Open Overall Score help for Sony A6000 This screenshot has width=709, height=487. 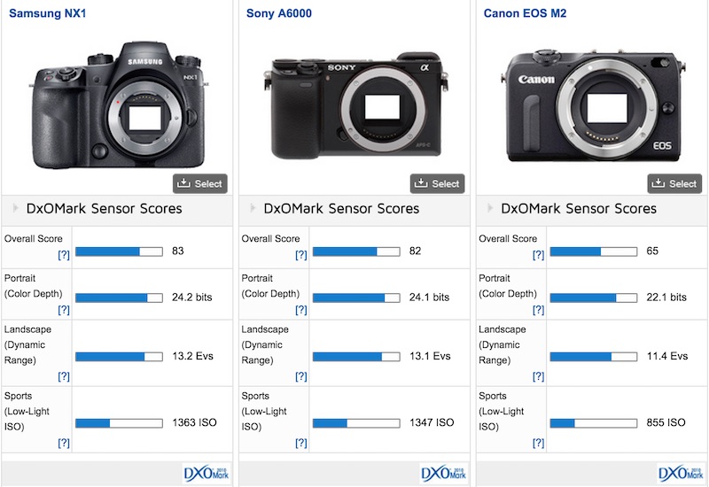pos(301,255)
